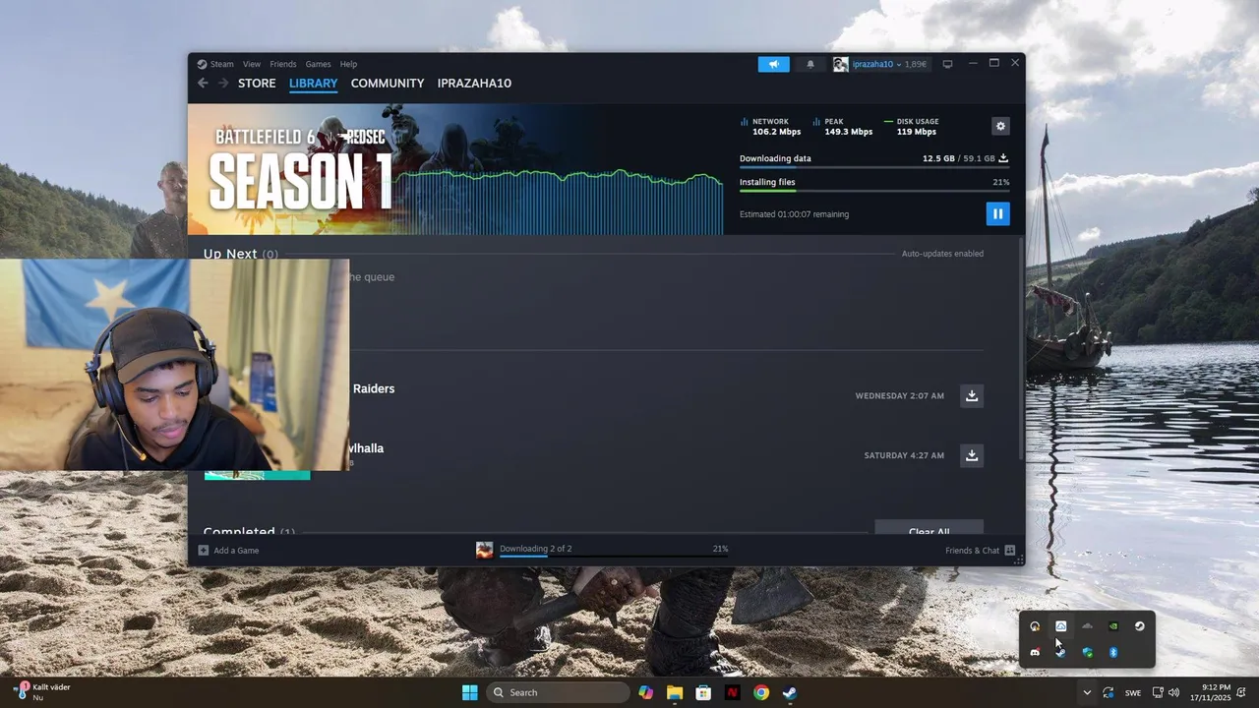The image size is (1259, 708).
Task: Open the Bluetooth icon in tray overflow
Action: [x=1113, y=652]
